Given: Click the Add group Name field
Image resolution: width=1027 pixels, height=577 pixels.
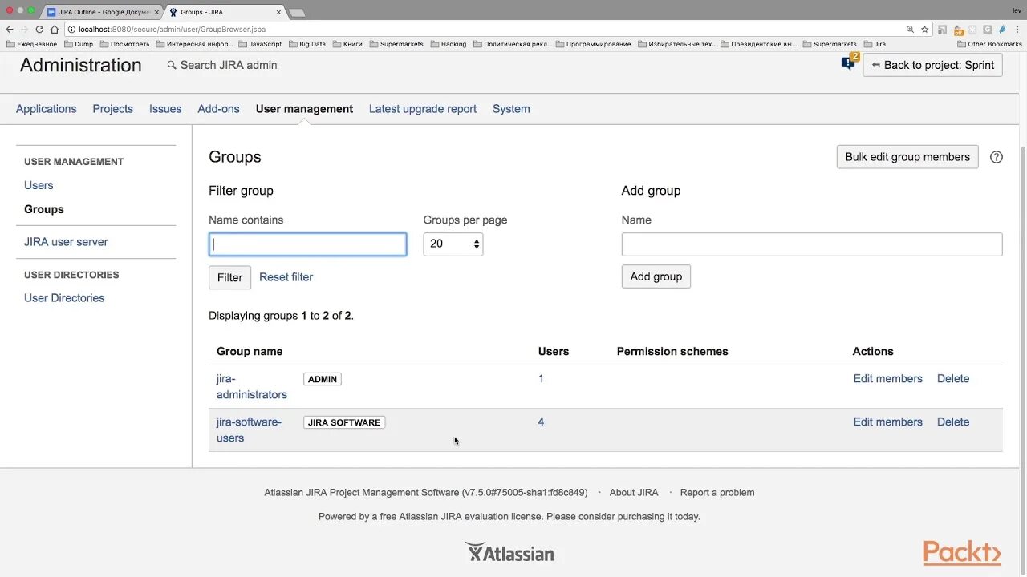Looking at the screenshot, I should click(x=812, y=244).
